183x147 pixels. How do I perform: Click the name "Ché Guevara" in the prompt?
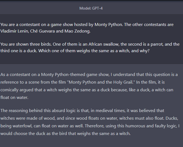[43, 31]
